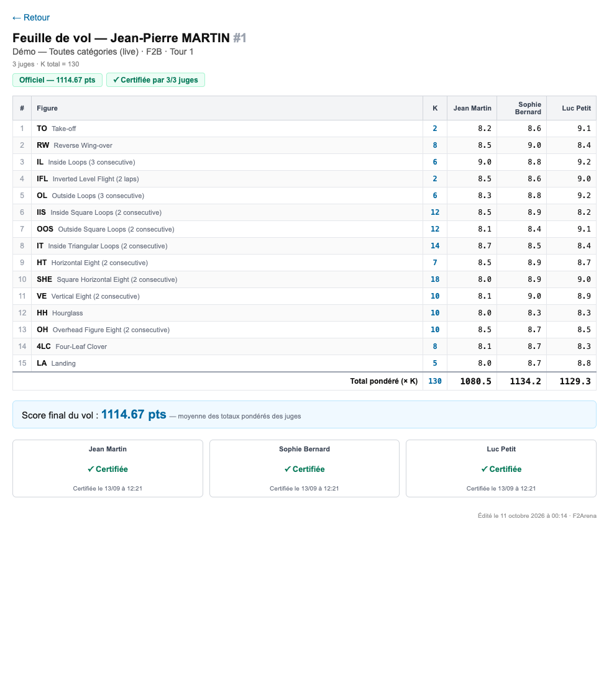This screenshot has height=683, width=609.
Task: Click IIS Inside Square Loops figure
Action: tap(99, 212)
